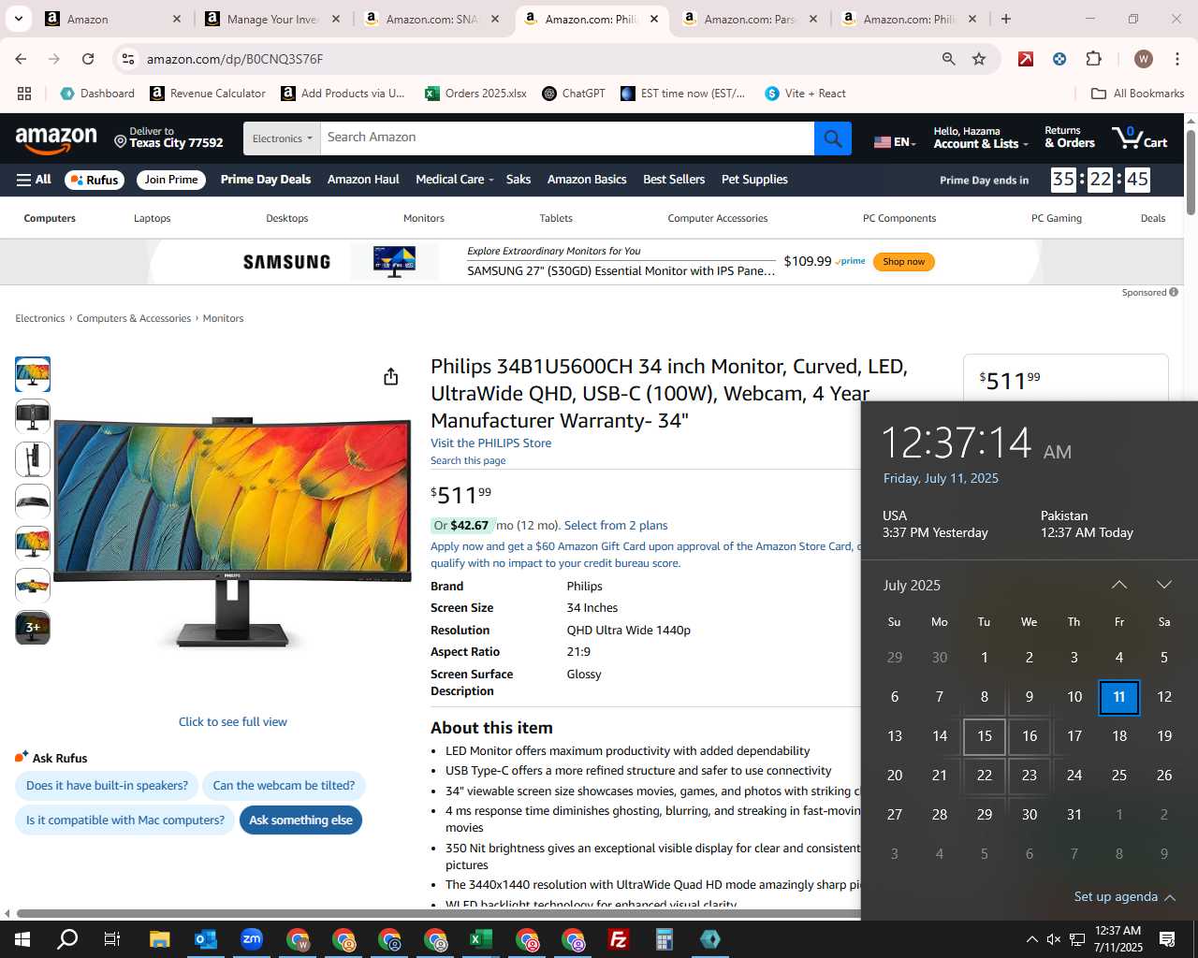
Task: Open the Apps grid in bookmarks bar
Action: (x=24, y=94)
